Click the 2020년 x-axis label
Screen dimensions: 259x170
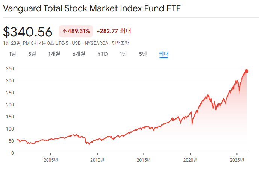pos(190,160)
